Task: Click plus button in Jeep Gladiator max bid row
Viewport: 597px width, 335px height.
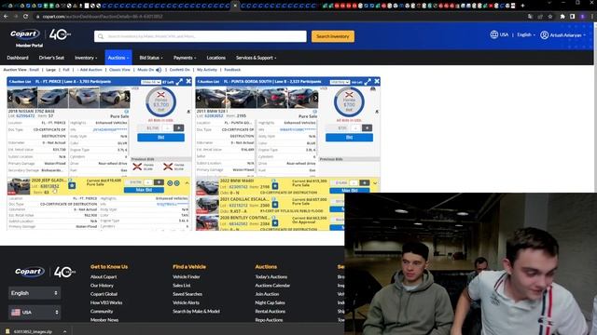Action: 159,182
